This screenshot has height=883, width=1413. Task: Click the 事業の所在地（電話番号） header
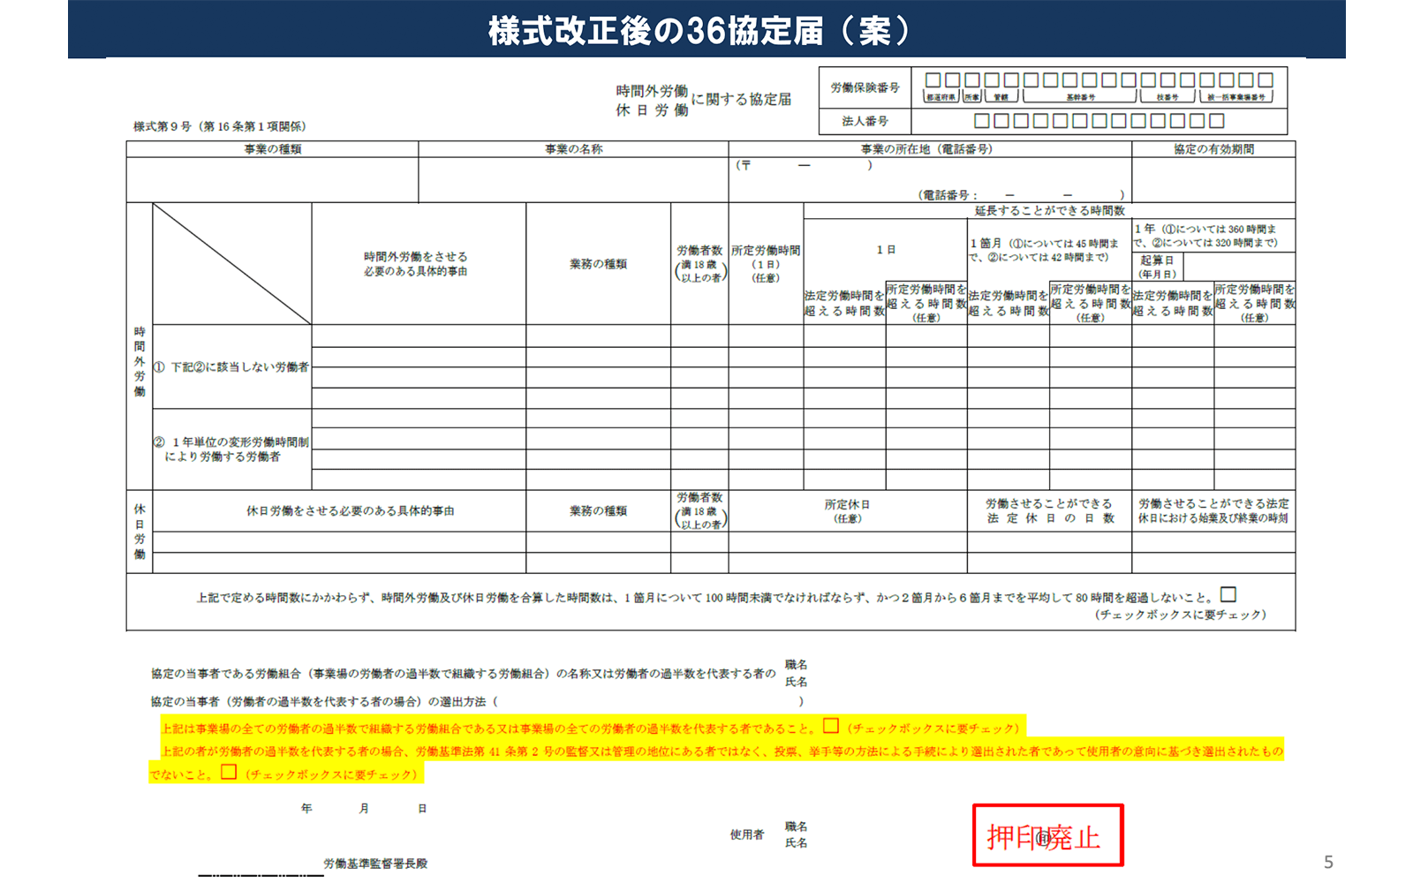(926, 149)
